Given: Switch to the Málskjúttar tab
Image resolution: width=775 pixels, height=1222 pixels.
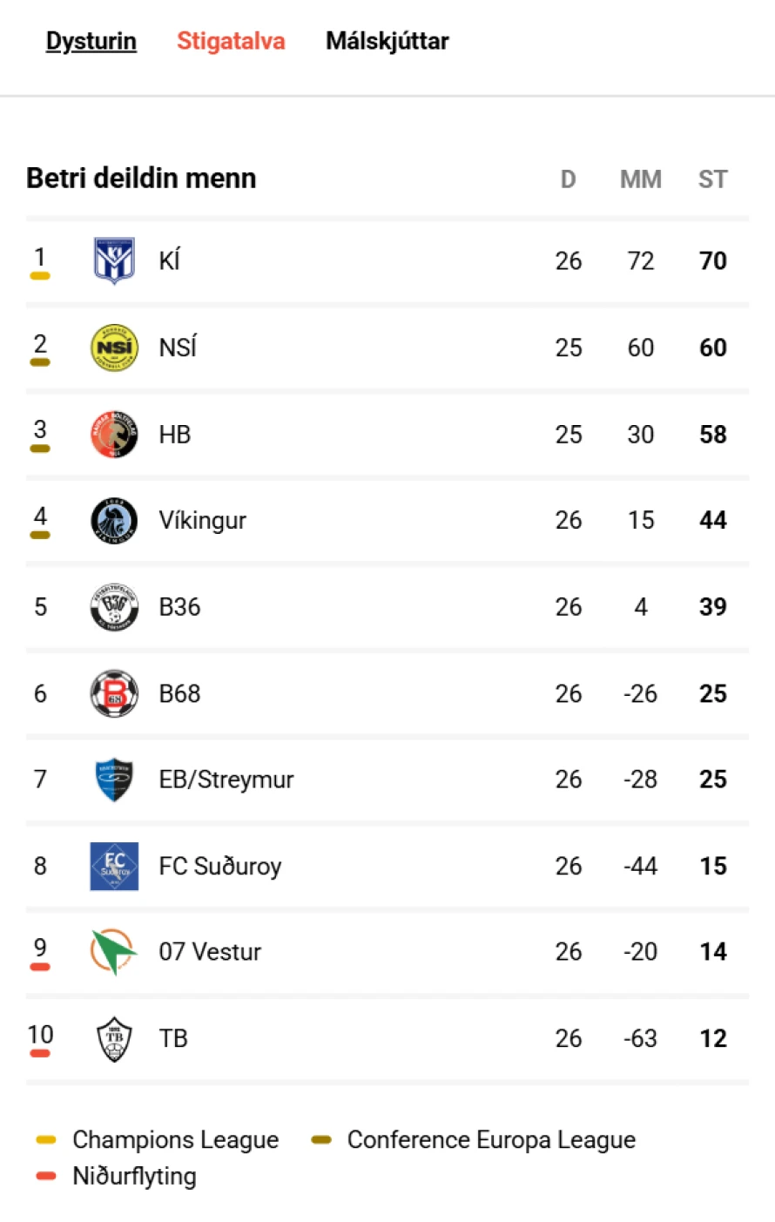Looking at the screenshot, I should [x=387, y=41].
